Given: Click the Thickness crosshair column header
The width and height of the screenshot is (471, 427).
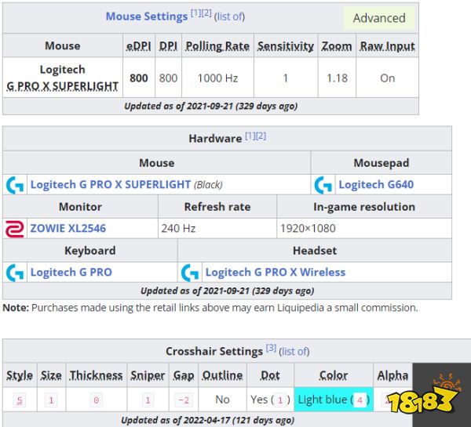Looking at the screenshot, I should [96, 375].
